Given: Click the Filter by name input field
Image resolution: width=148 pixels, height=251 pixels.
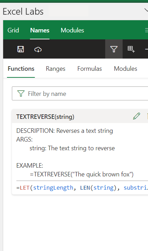Looking at the screenshot, I should (80, 93).
